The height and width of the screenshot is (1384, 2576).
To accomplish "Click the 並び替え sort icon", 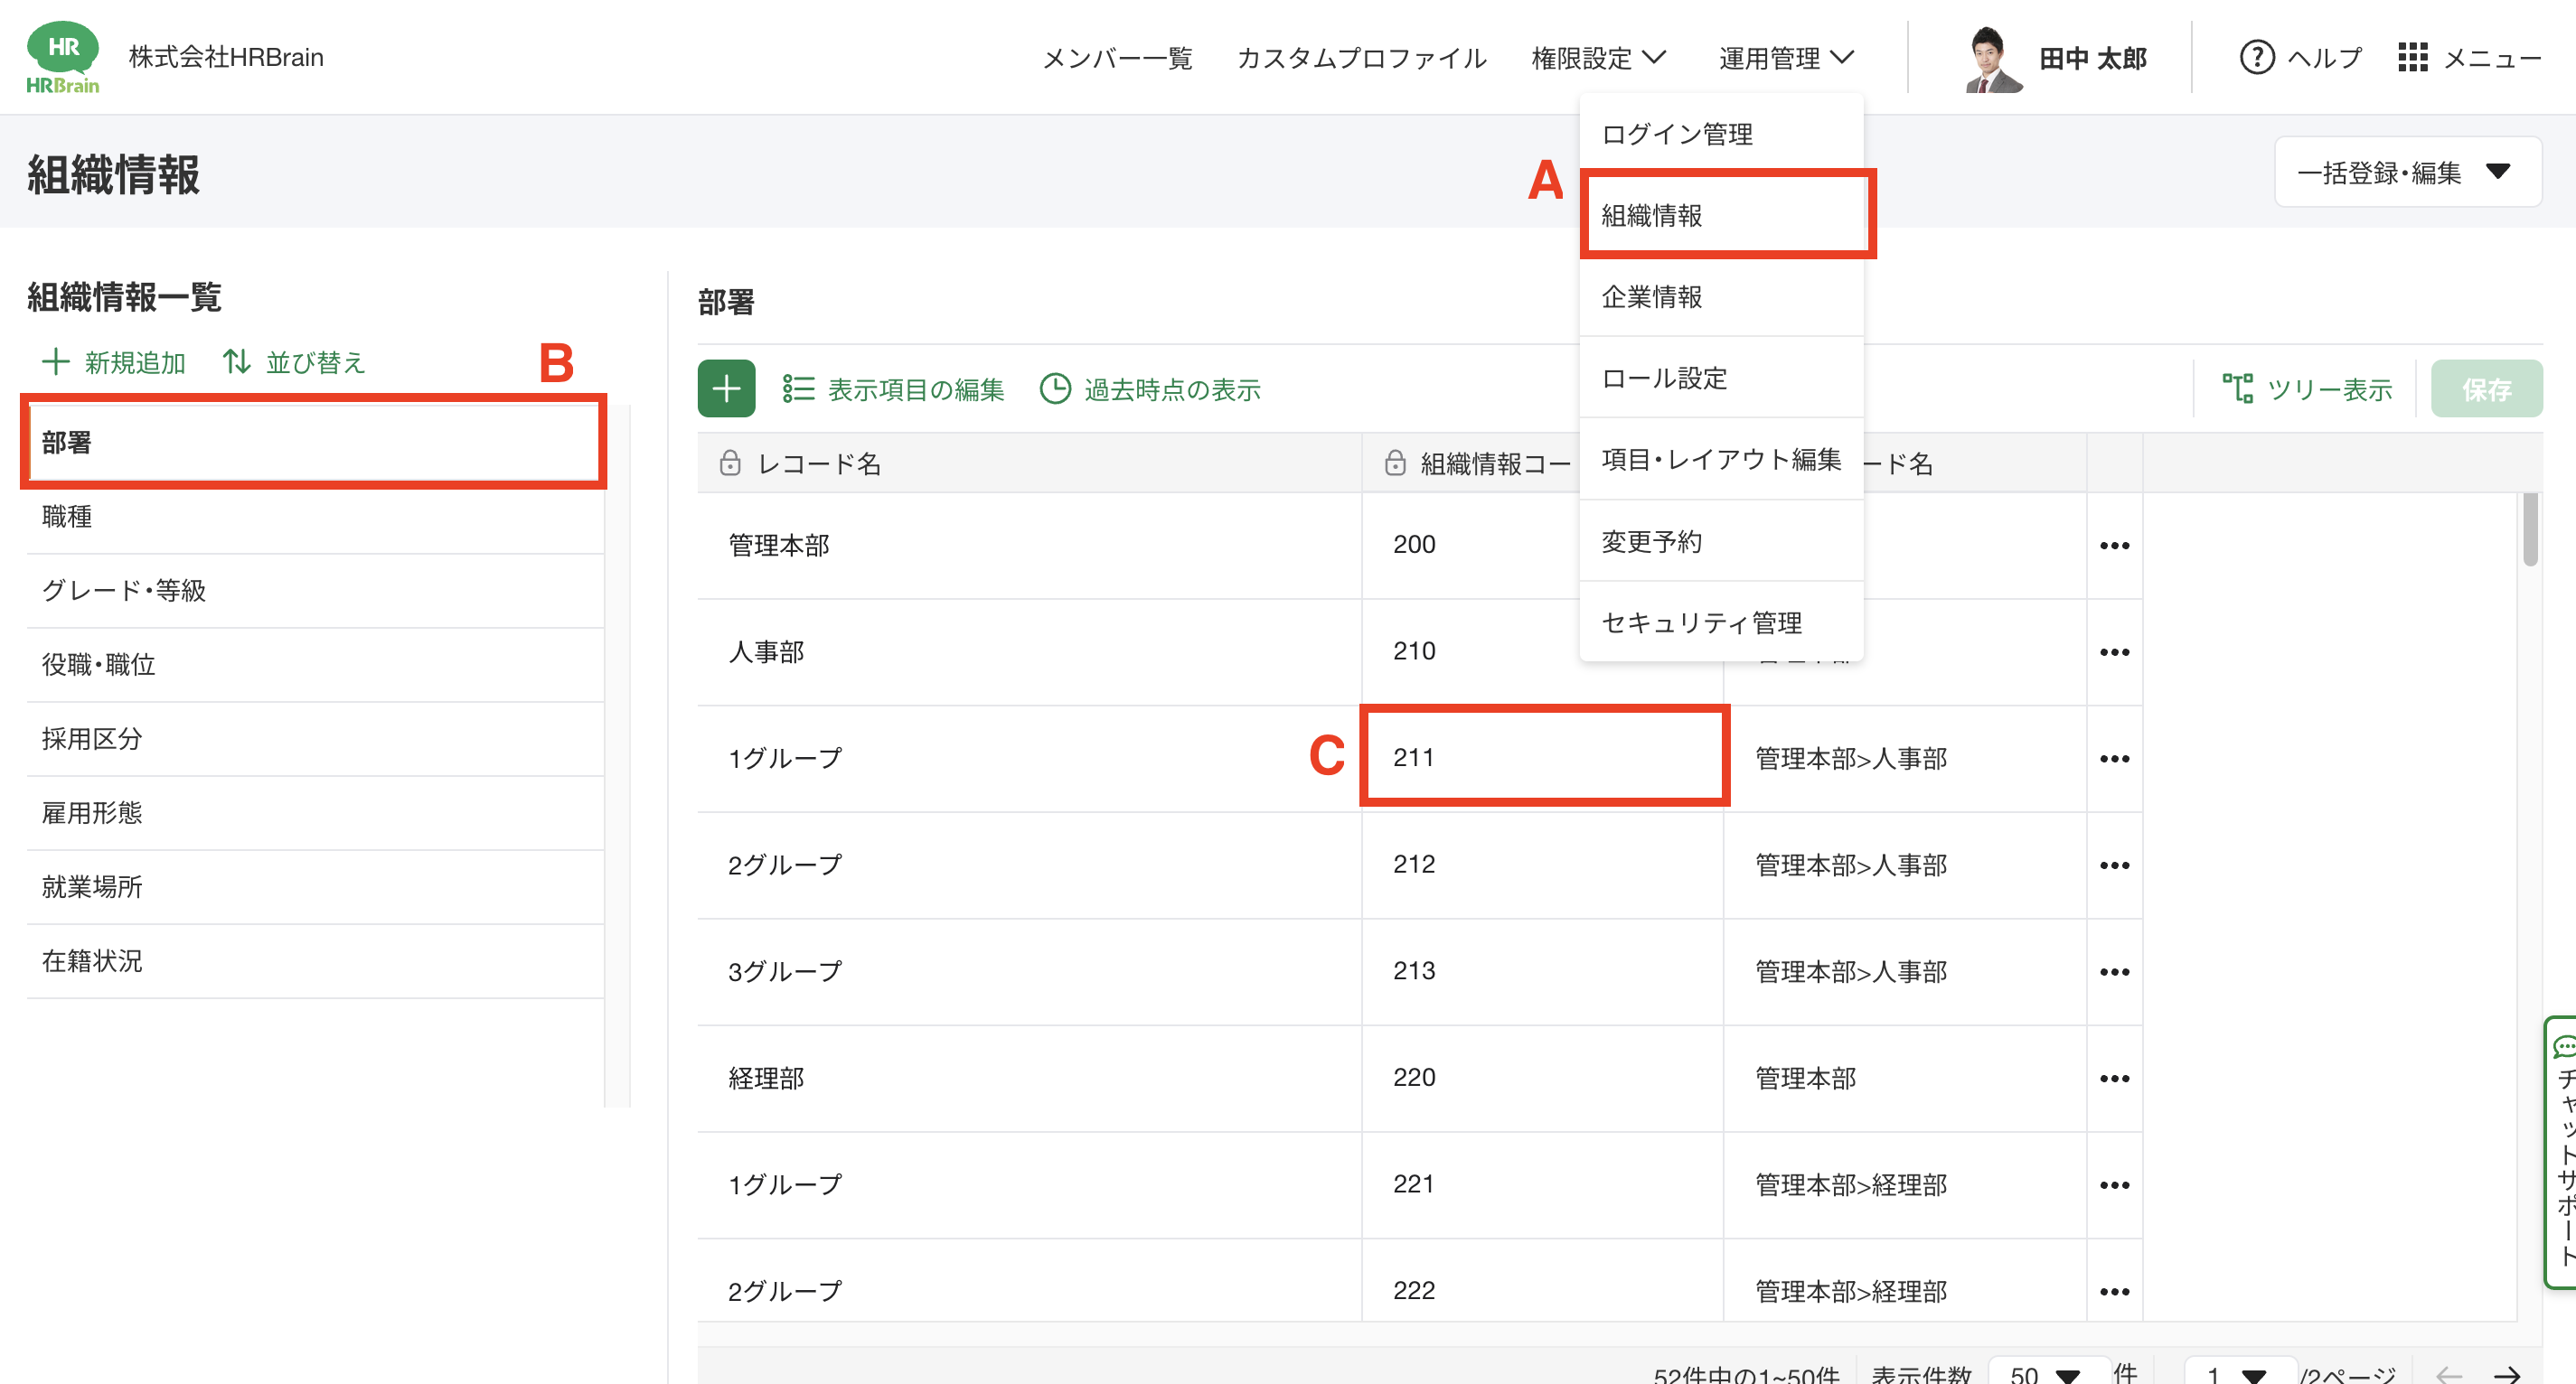I will tap(236, 361).
